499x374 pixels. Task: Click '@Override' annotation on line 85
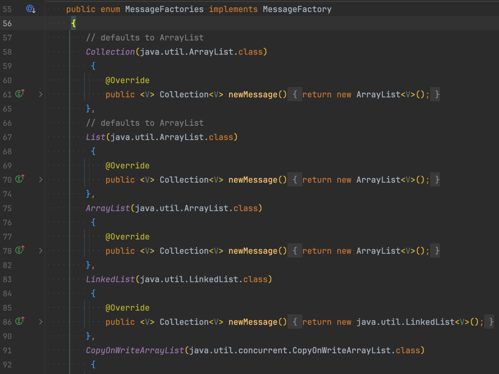tap(128, 308)
